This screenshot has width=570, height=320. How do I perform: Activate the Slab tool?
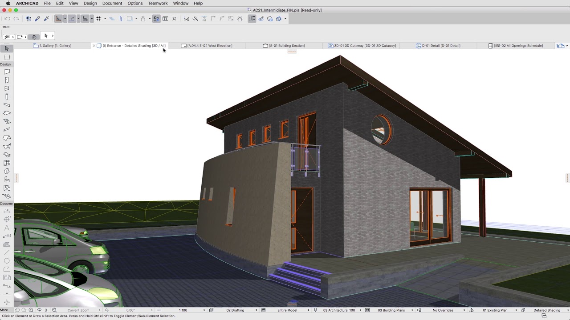click(7, 113)
